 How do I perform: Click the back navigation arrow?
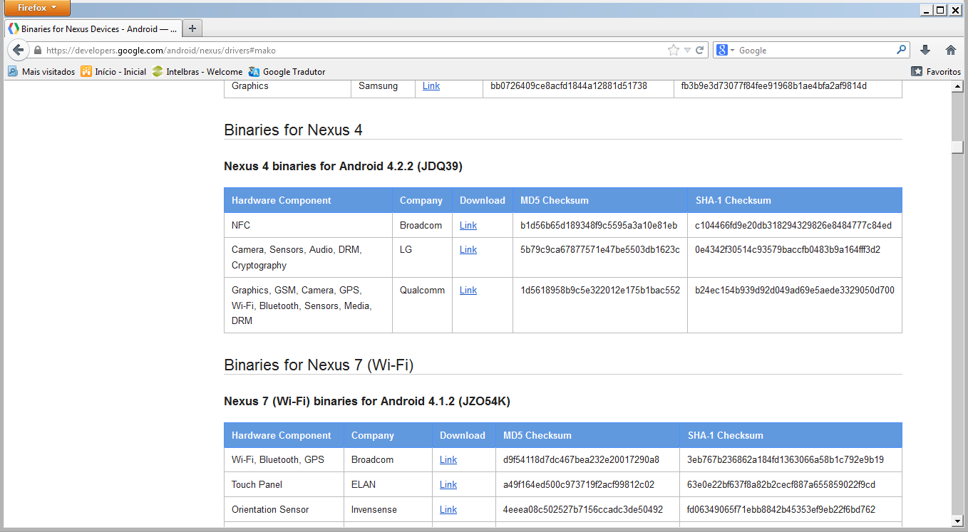pos(19,50)
